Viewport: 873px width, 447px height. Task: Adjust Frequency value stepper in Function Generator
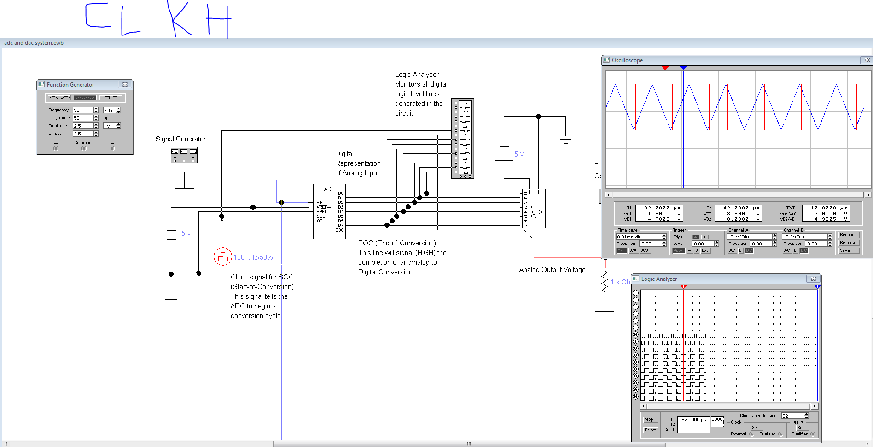[96, 110]
